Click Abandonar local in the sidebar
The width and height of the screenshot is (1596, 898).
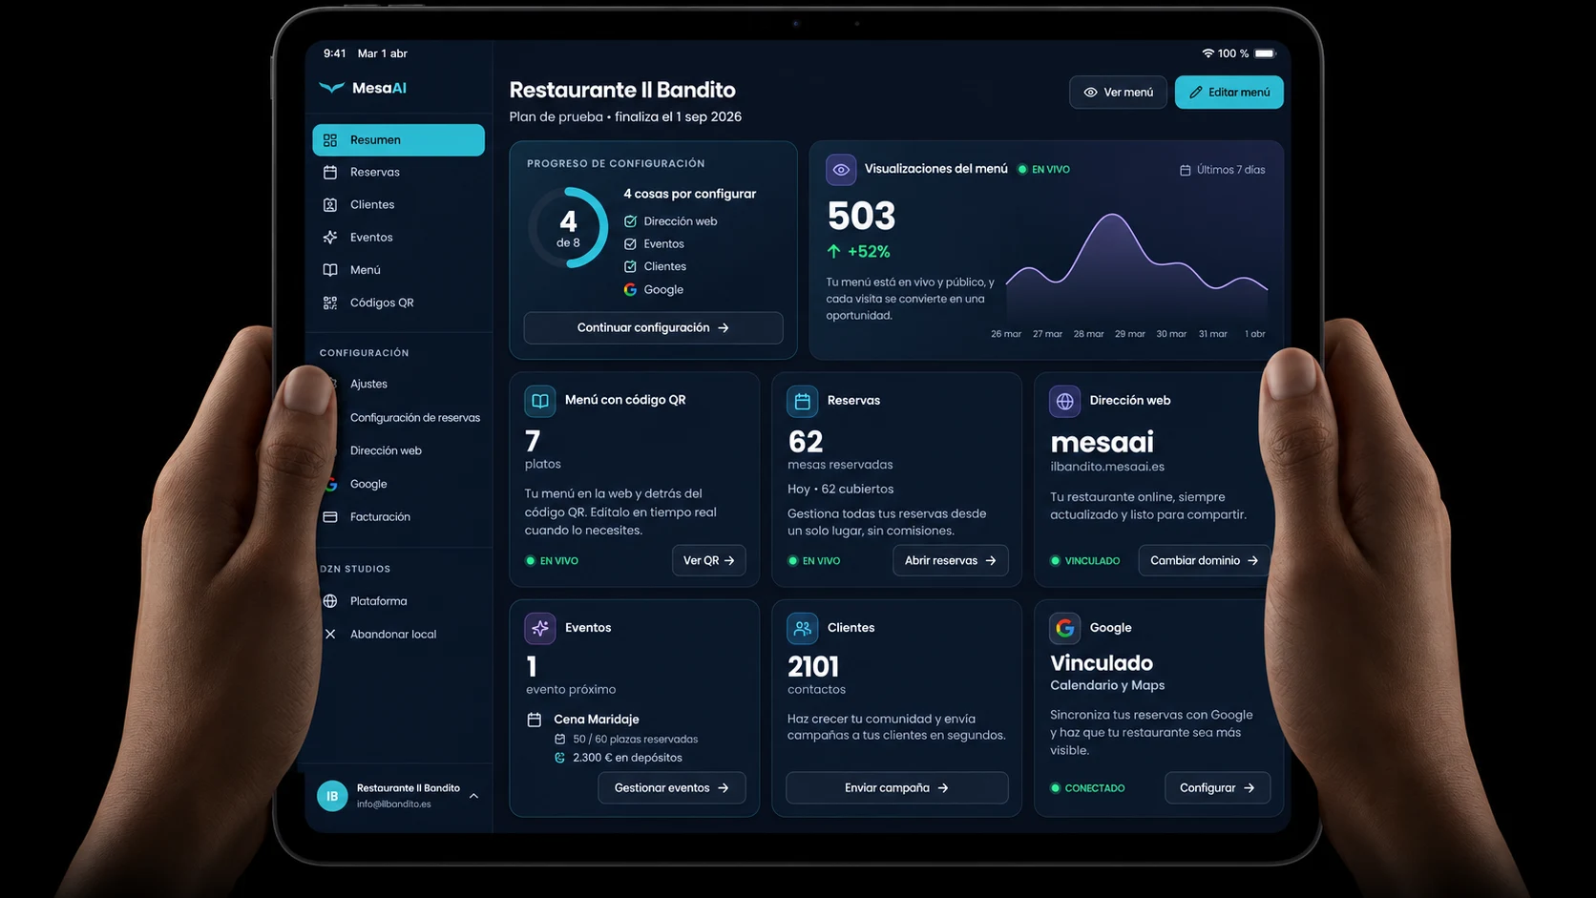398,635
